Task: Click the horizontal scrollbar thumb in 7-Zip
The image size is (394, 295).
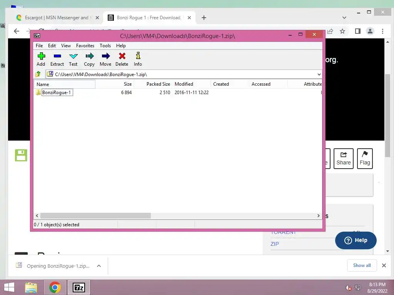Action: point(95,216)
